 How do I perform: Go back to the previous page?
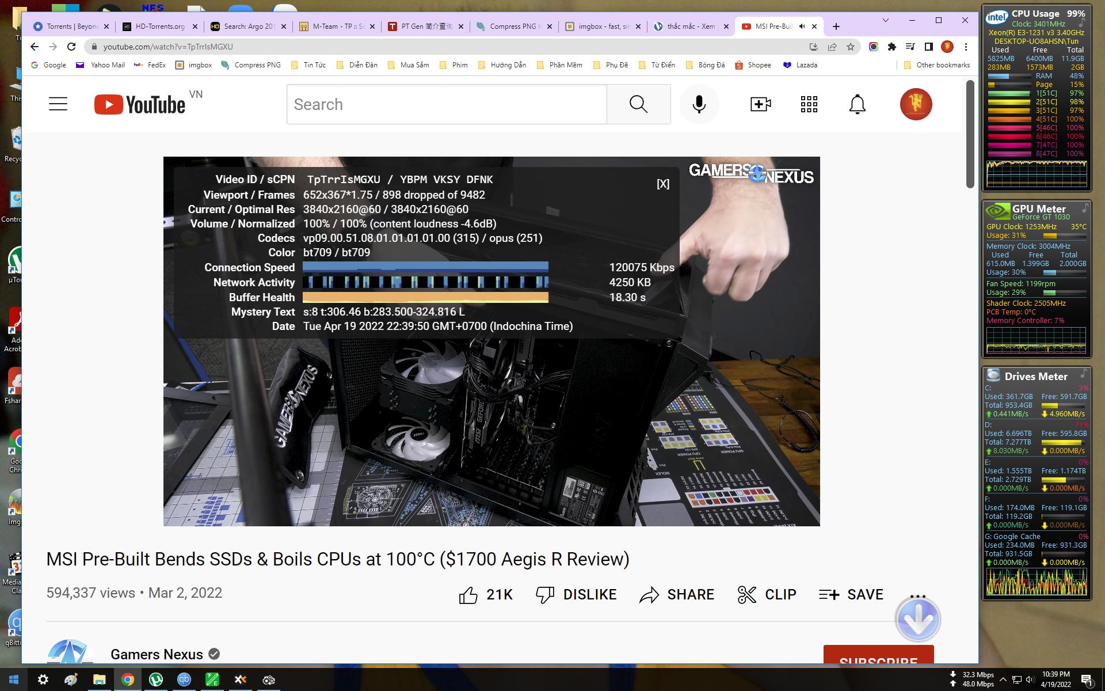pos(35,47)
